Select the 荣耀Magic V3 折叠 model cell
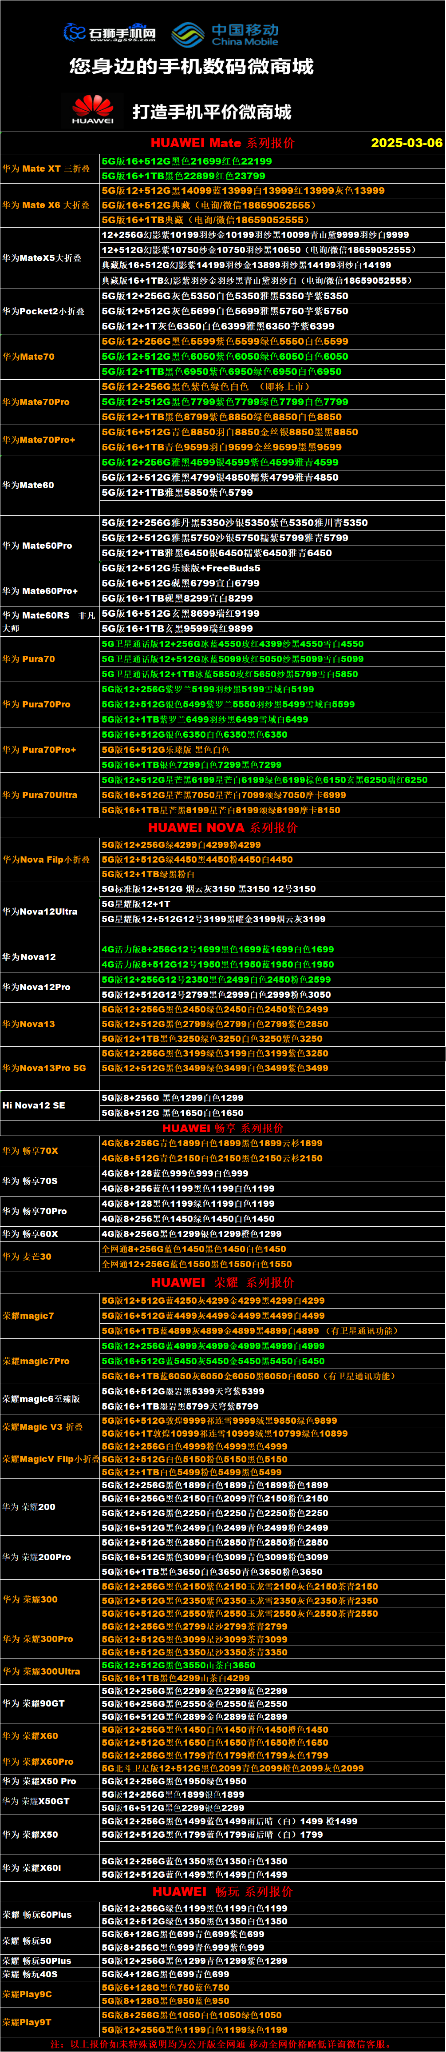The height and width of the screenshot is (2052, 446). coord(50,1427)
